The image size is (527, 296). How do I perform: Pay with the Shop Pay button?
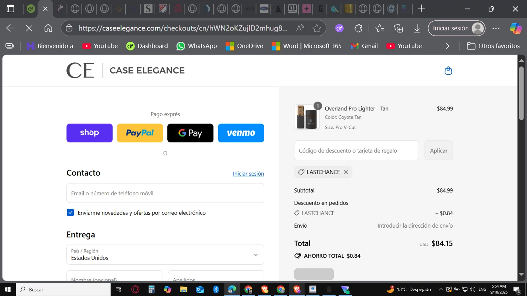(x=90, y=133)
